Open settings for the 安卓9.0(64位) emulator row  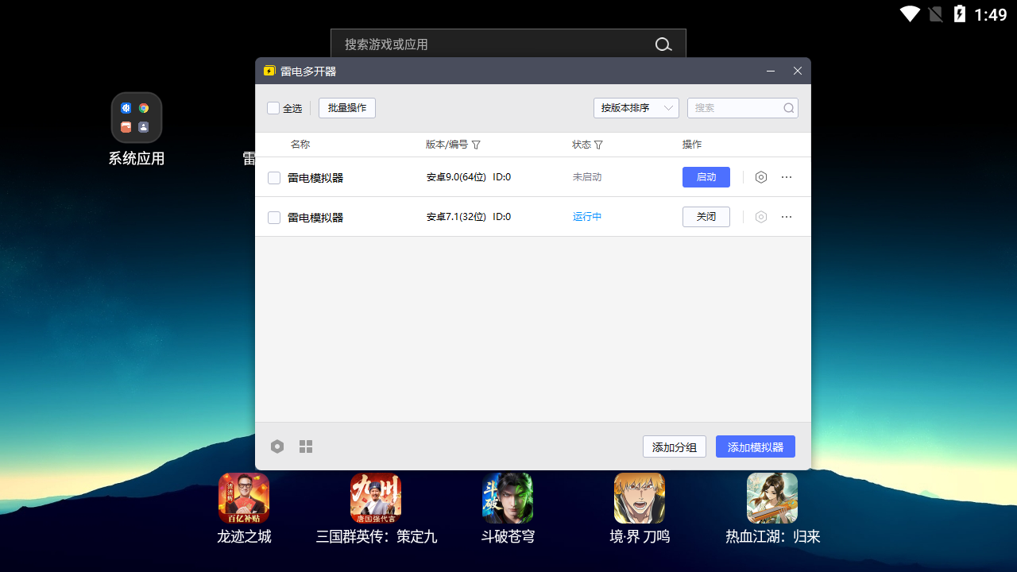[x=761, y=177]
